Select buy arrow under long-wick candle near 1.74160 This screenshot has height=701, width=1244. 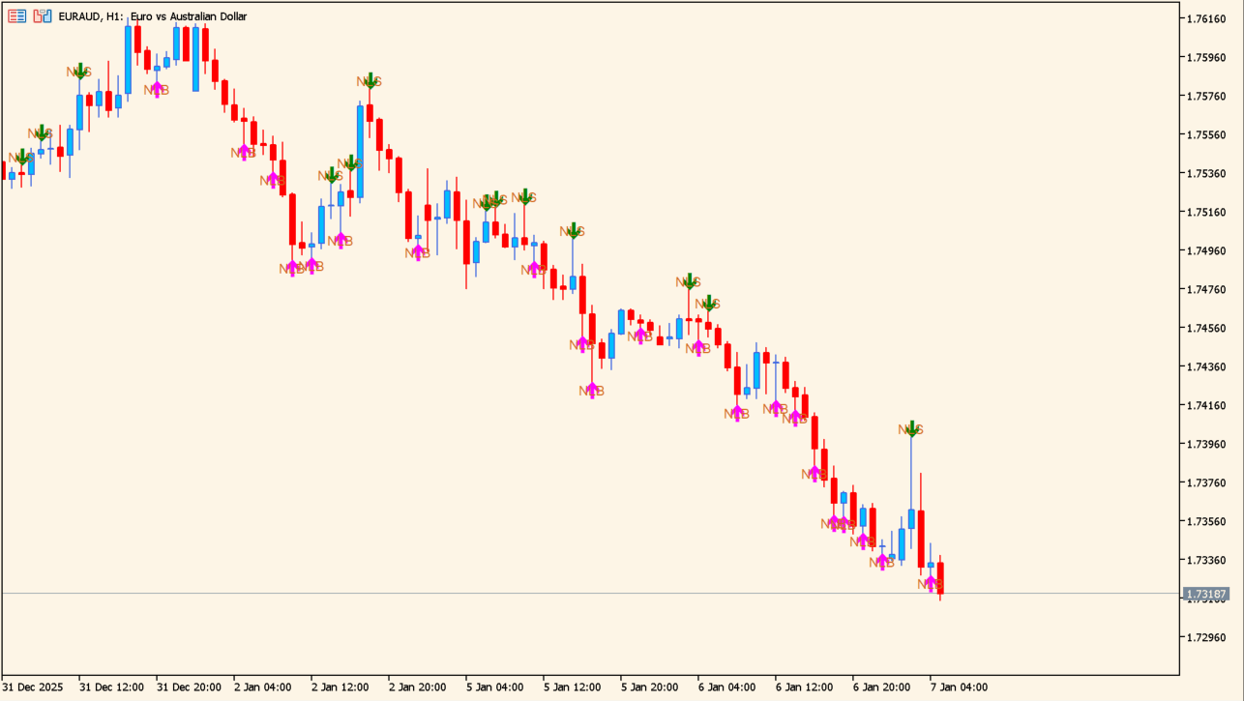[592, 391]
